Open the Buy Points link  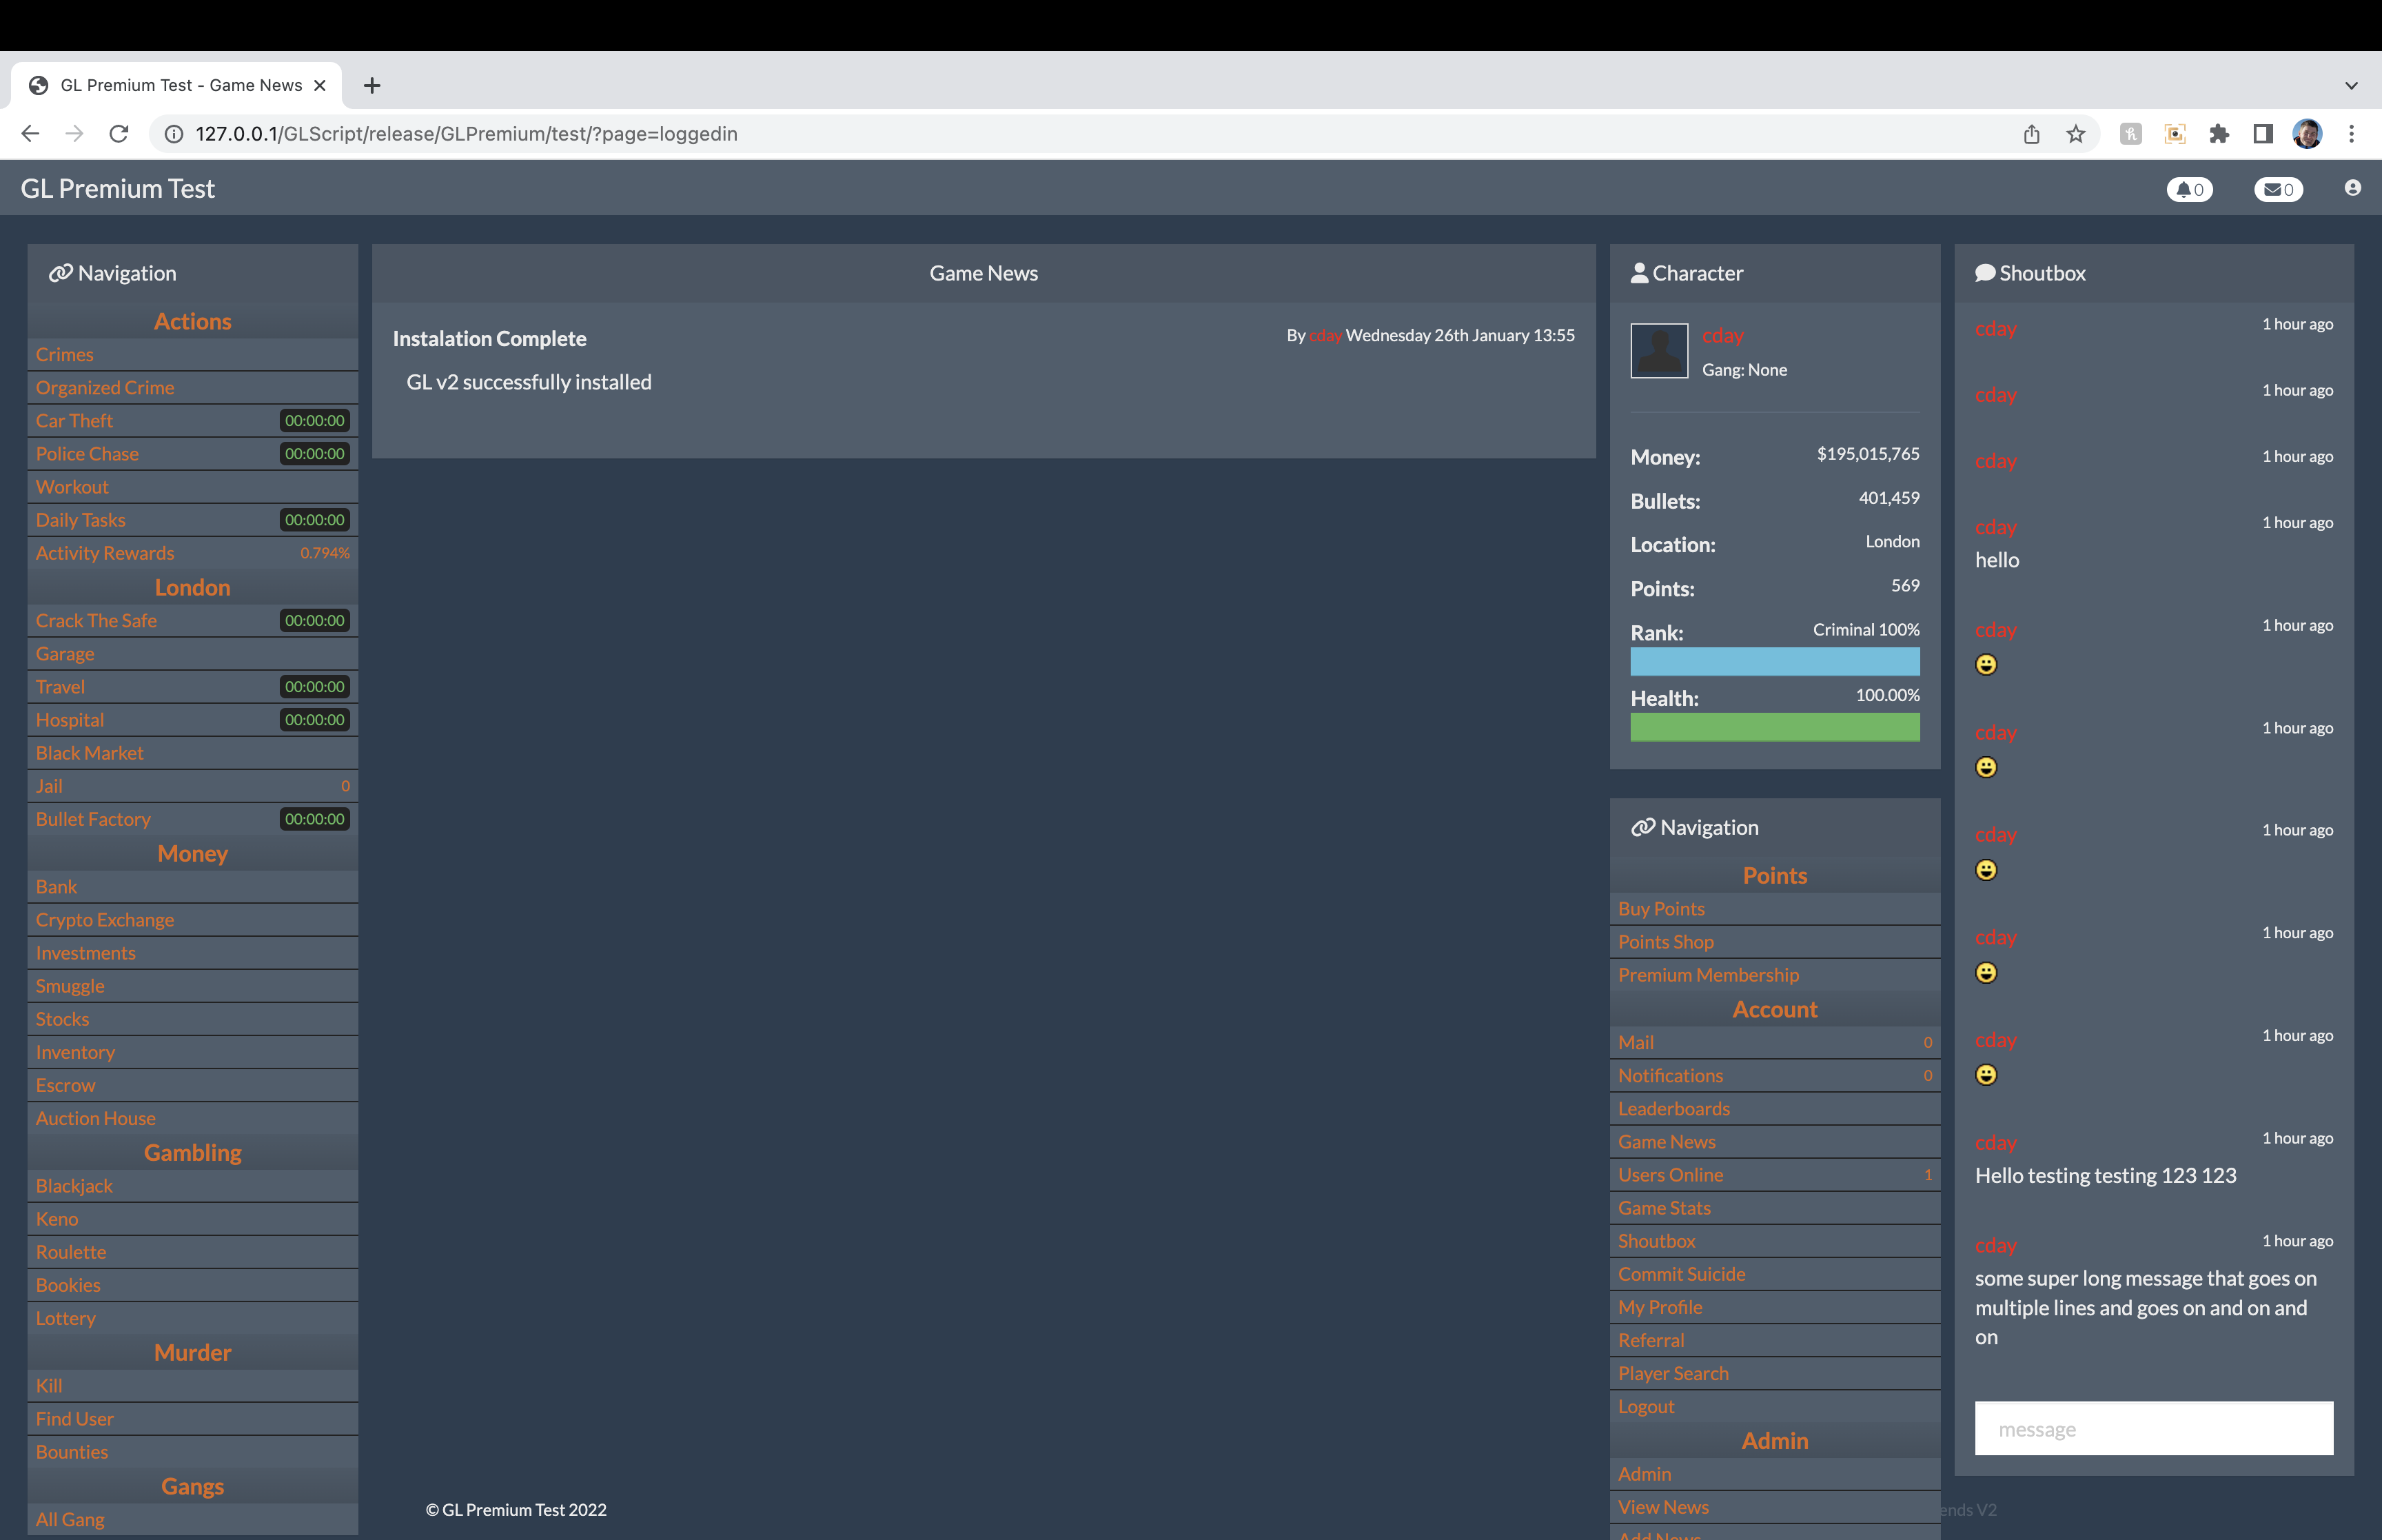pyautogui.click(x=1661, y=908)
